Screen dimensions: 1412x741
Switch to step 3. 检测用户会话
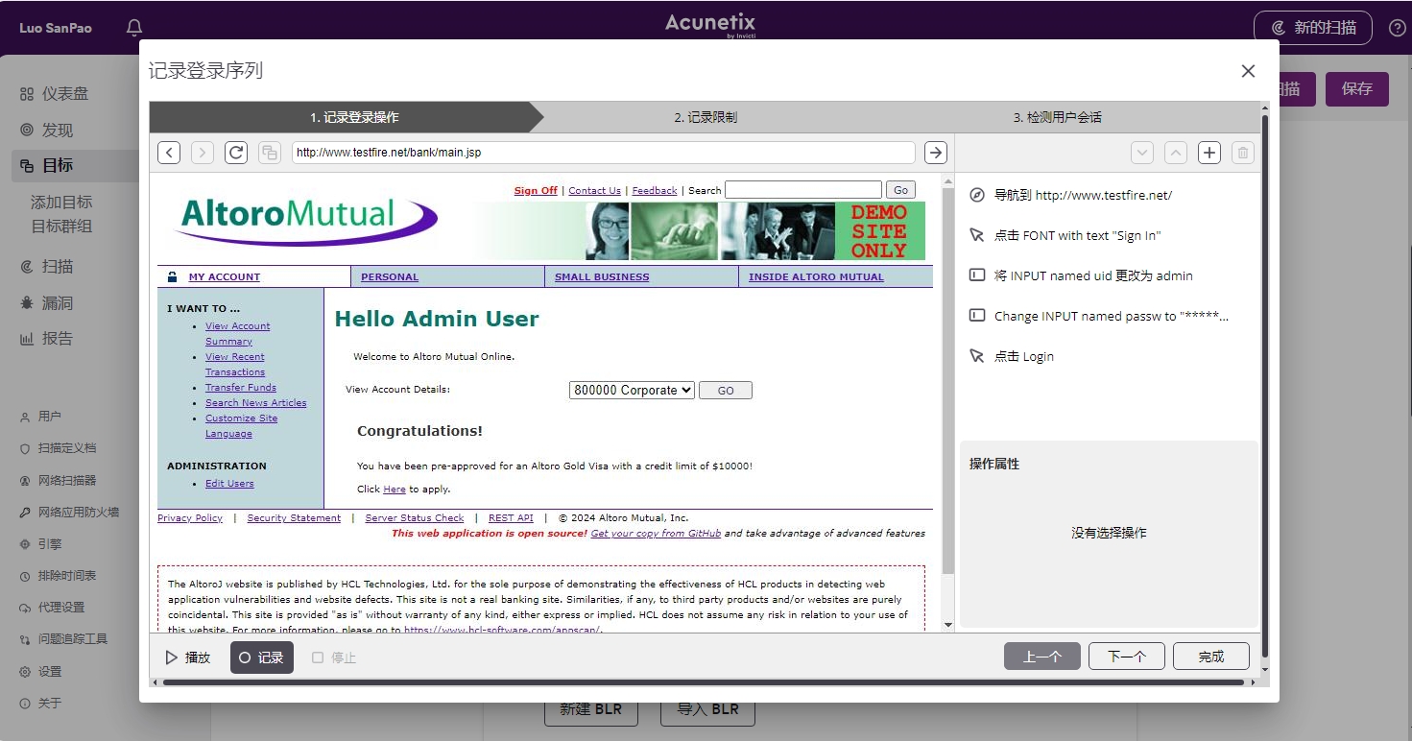click(1058, 117)
